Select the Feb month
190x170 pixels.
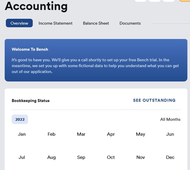click(51, 134)
